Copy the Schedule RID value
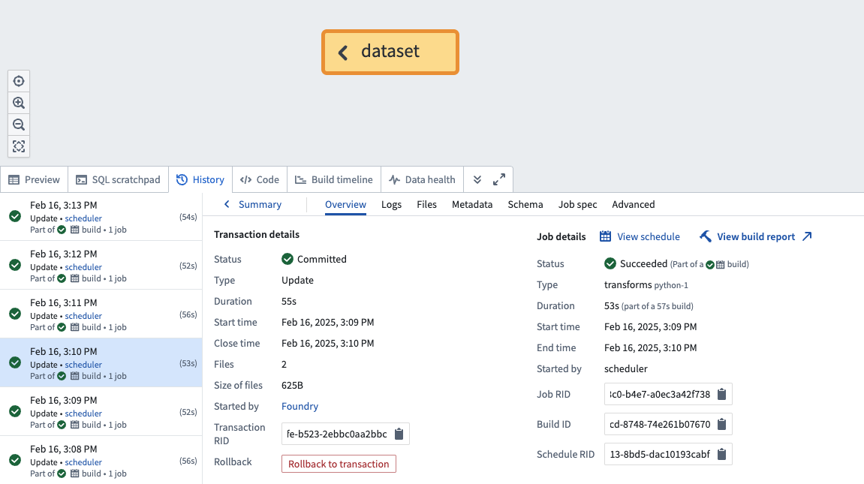Viewport: 864px width, 484px height. [721, 454]
